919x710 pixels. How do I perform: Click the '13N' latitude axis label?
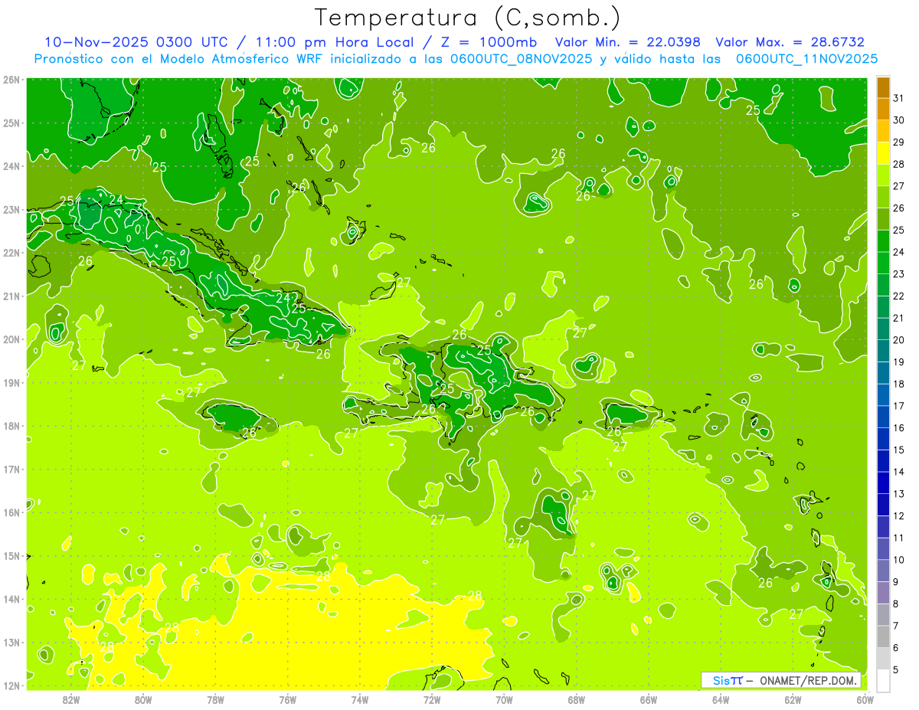11,642
